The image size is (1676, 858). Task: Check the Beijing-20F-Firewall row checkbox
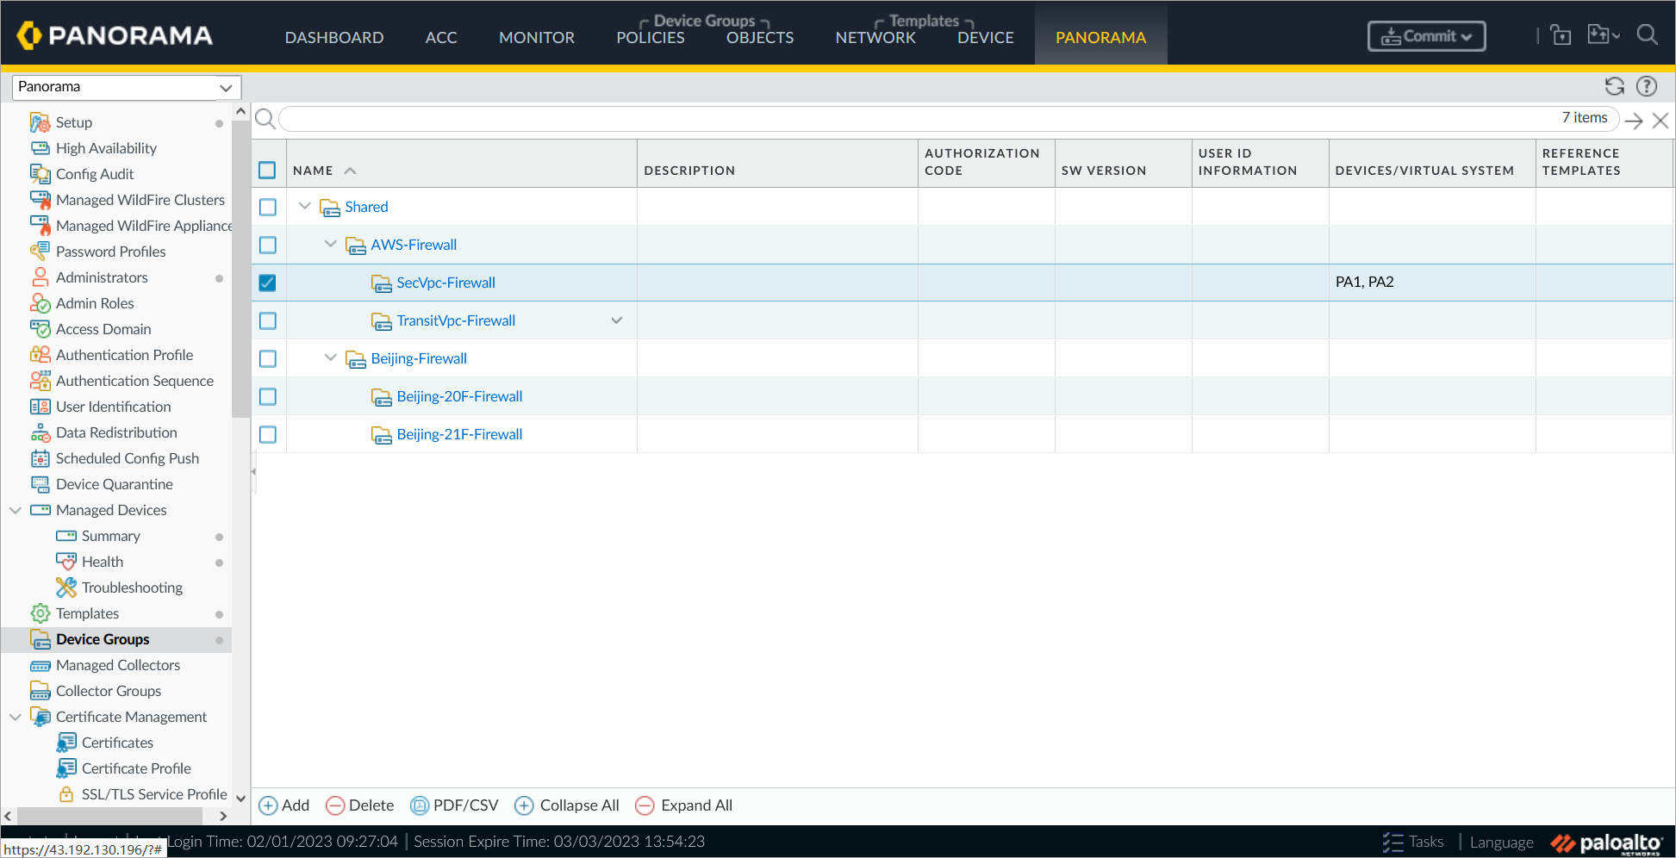coord(267,396)
